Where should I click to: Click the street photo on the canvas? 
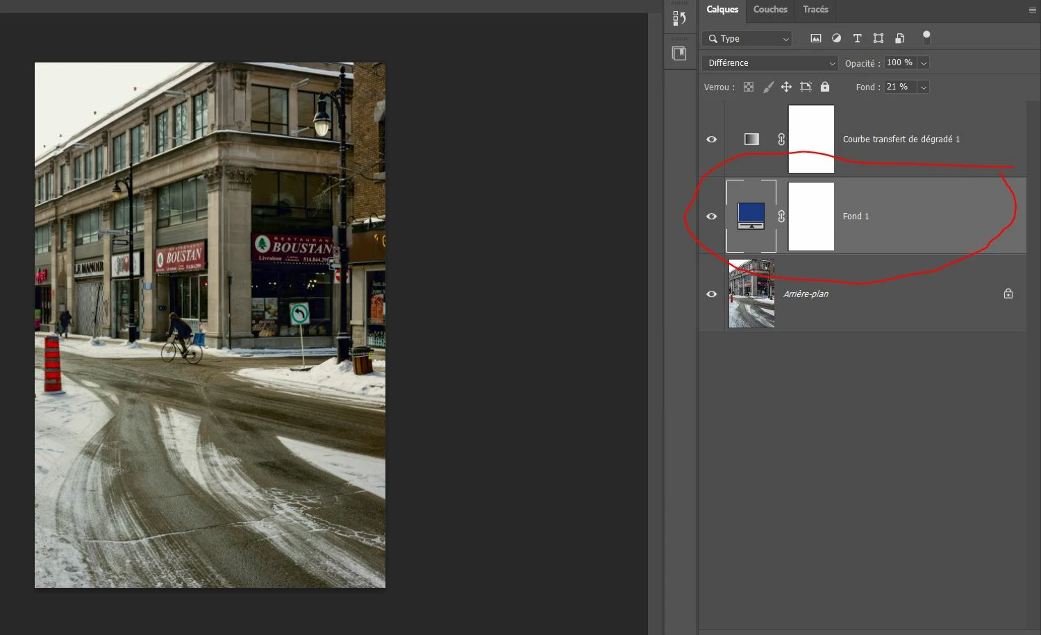click(210, 325)
